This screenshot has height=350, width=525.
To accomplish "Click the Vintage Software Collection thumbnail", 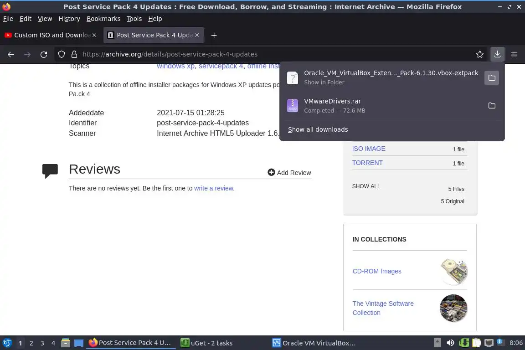I will click(453, 308).
